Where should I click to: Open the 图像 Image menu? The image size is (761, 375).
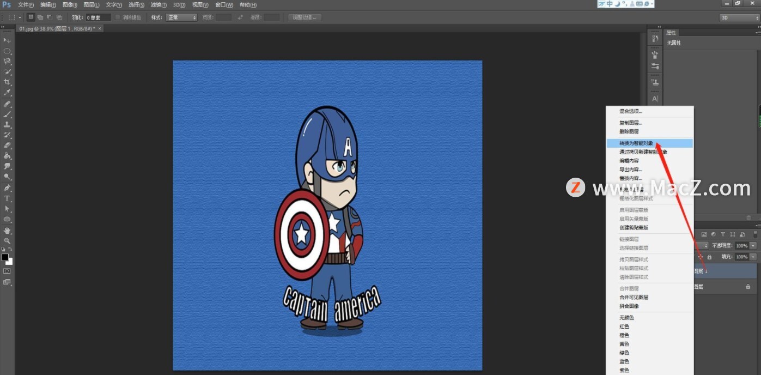(x=70, y=5)
